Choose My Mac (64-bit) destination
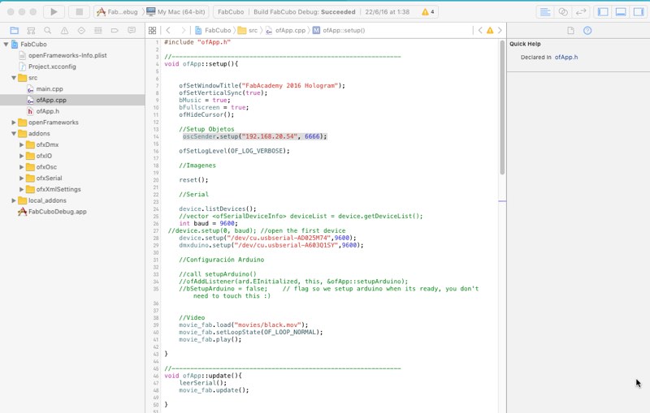 pyautogui.click(x=176, y=11)
